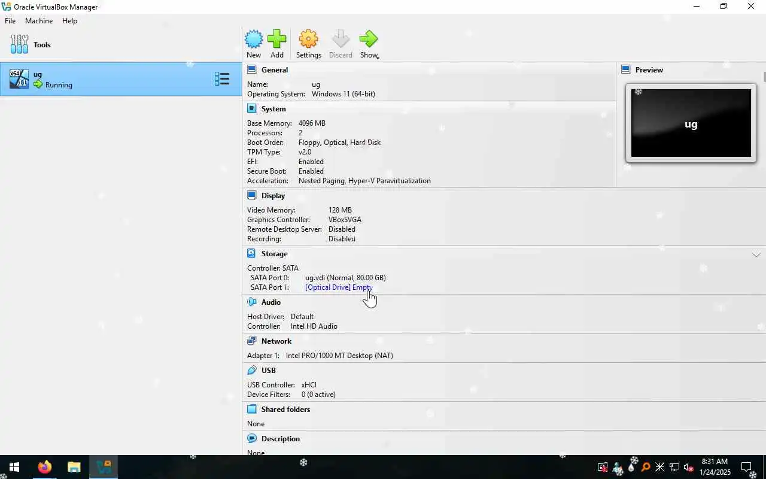Click the Preview panel monitor icon
Screen dimensions: 766x479
click(626, 70)
